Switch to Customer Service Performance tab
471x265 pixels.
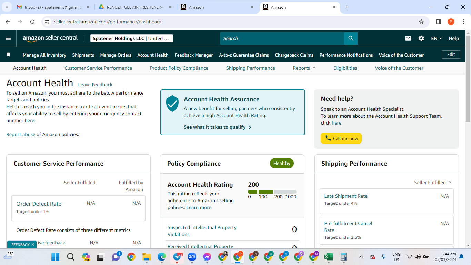pos(98,68)
